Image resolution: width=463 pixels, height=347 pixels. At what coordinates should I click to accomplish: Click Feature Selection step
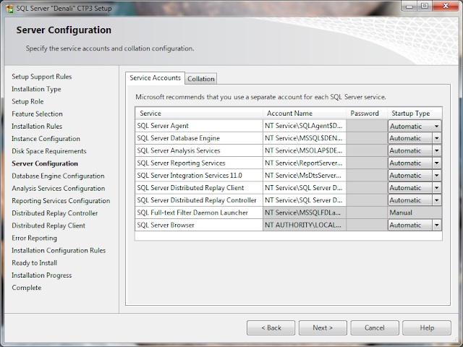click(37, 114)
